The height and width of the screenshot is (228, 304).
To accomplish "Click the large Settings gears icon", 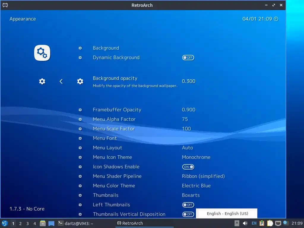I will point(42,53).
